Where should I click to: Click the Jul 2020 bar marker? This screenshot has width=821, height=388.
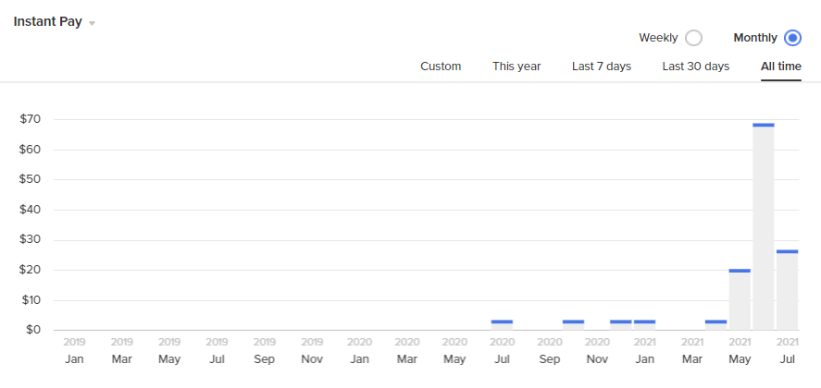(502, 322)
